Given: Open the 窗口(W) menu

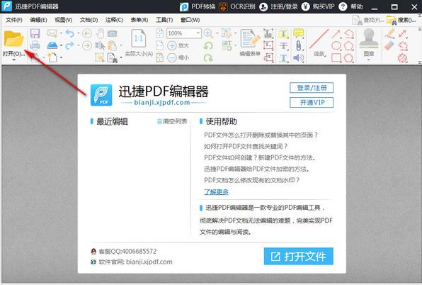Looking at the screenshot, I should point(190,20).
